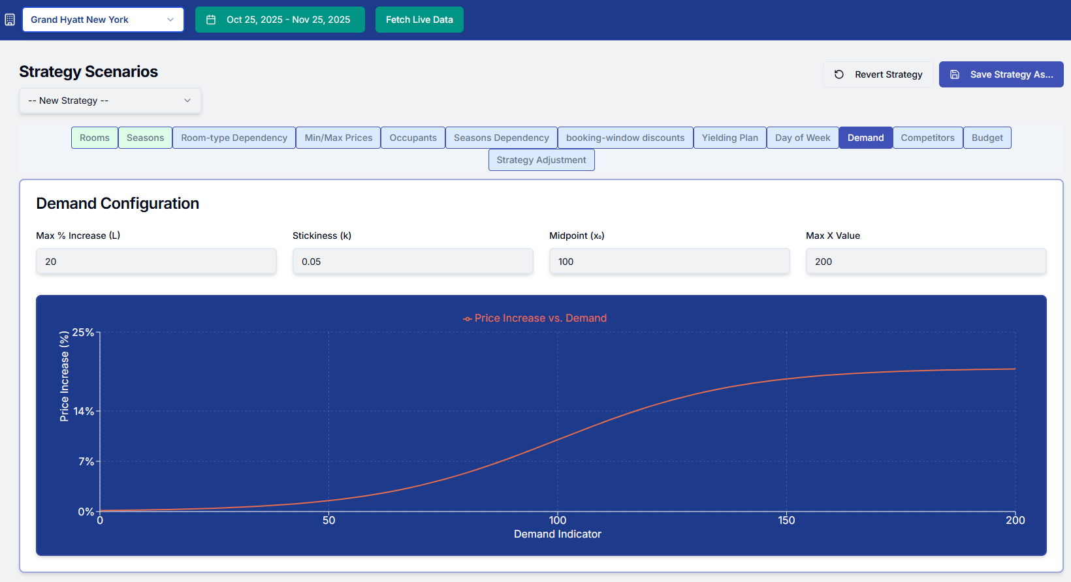Image resolution: width=1071 pixels, height=582 pixels.
Task: Open the Yielding Plan tab
Action: [x=729, y=138]
